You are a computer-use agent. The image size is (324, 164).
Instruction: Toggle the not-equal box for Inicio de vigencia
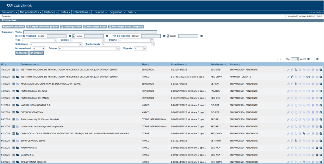73,36
